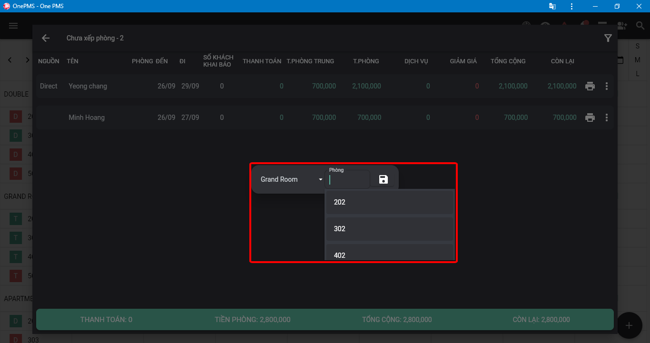650x343 pixels.
Task: Select size L view option
Action: pyautogui.click(x=638, y=74)
